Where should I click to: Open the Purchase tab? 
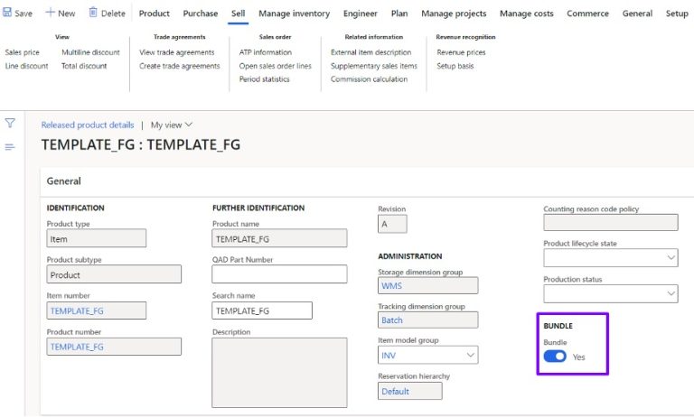tap(201, 14)
